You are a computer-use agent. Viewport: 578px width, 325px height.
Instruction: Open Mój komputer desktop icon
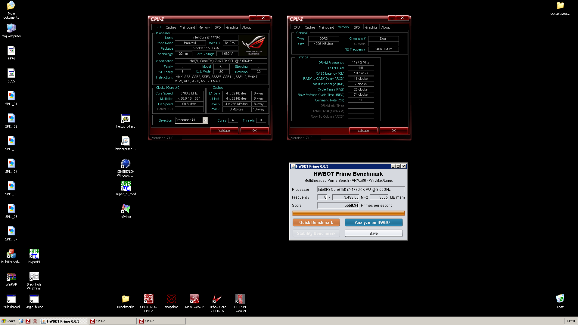coord(11,31)
